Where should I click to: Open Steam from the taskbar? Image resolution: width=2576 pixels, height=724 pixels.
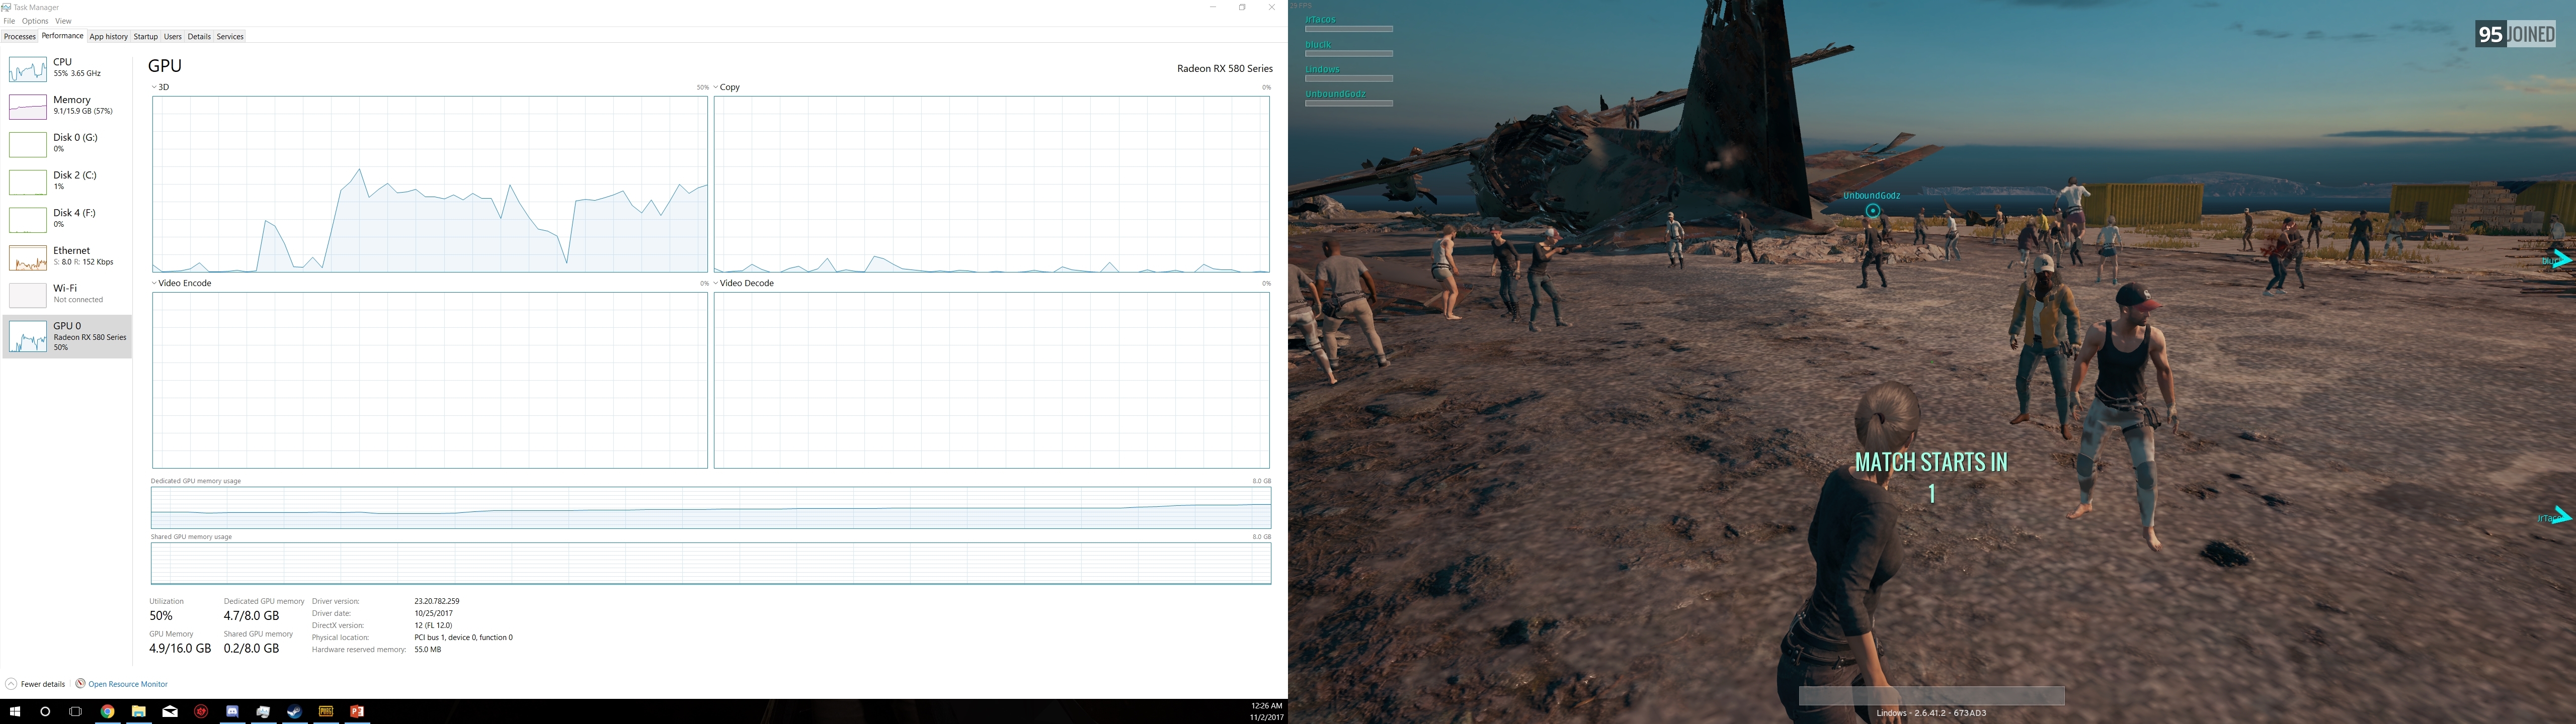coord(294,712)
